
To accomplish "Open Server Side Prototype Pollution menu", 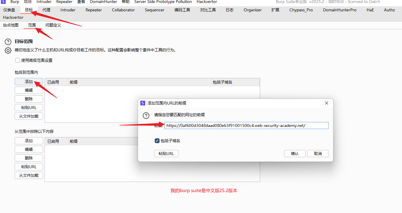I will [163, 2].
